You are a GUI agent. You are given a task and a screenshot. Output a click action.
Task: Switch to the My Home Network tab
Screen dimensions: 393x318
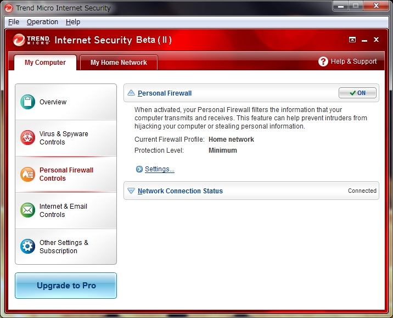(119, 63)
